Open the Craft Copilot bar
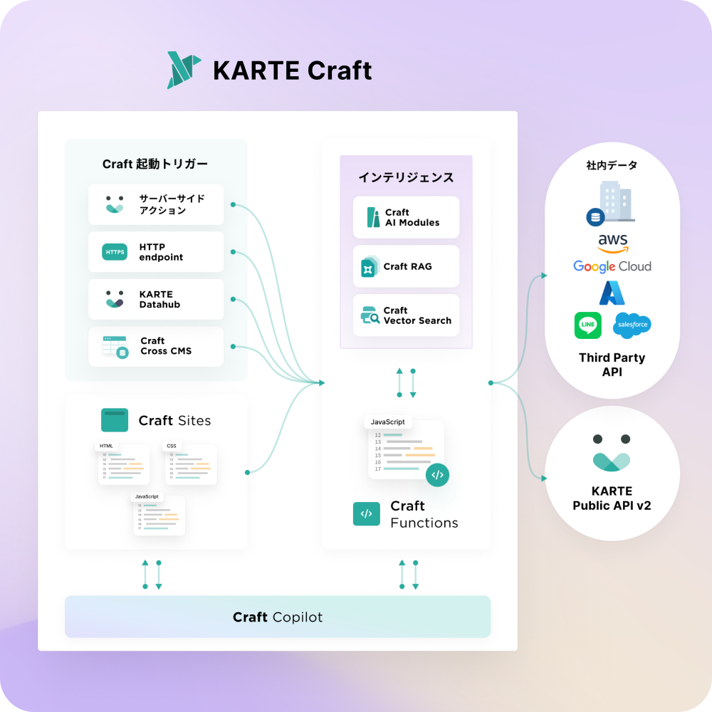 (x=278, y=617)
